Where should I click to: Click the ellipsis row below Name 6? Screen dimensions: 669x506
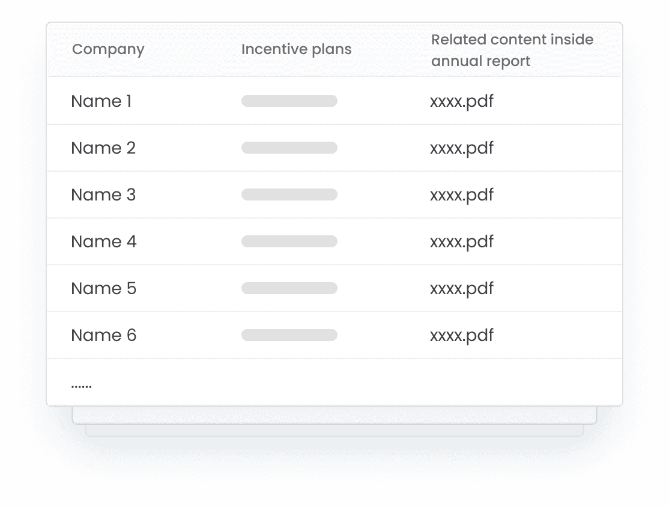(81, 384)
